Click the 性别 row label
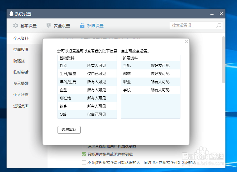The image size is (237, 172). pyautogui.click(x=63, y=66)
